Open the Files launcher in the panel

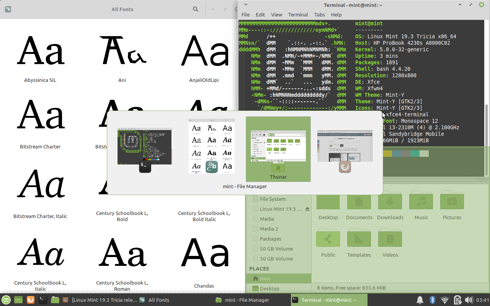[55, 300]
